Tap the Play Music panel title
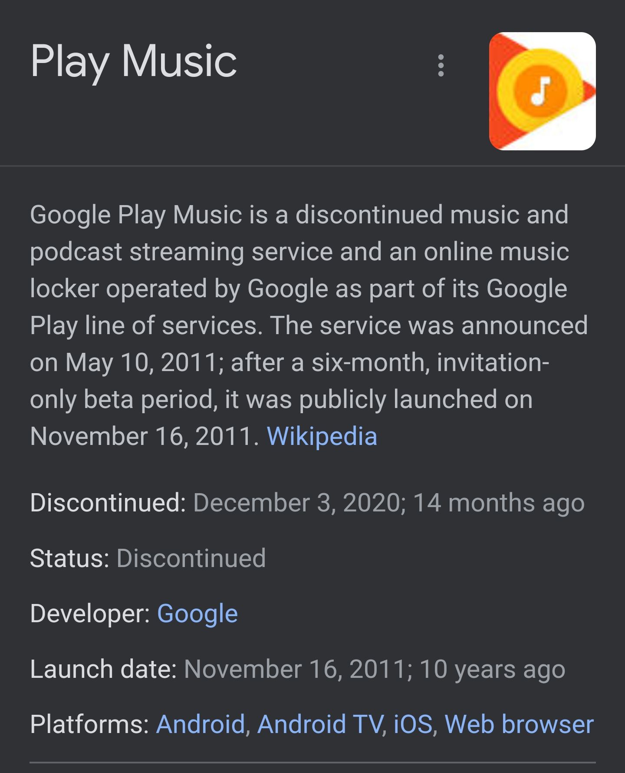The image size is (625, 773). coord(134,62)
